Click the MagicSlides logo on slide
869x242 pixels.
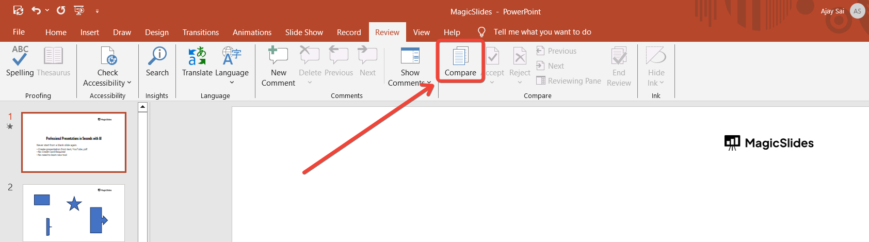(769, 143)
